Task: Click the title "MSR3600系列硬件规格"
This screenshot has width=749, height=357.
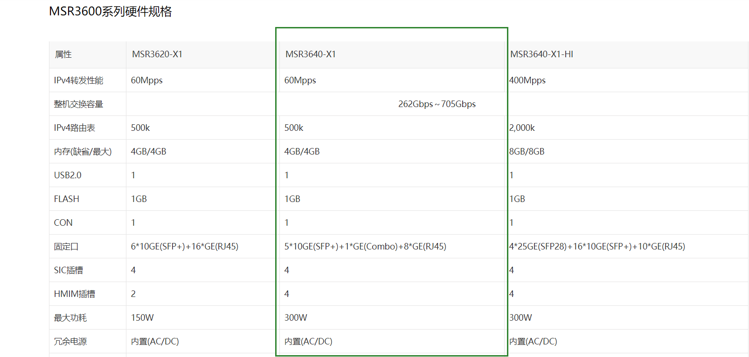Action: click(111, 12)
